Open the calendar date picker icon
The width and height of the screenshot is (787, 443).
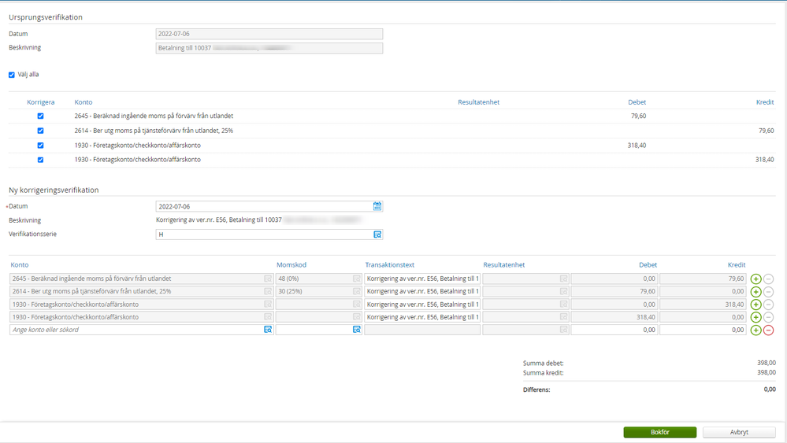(x=377, y=206)
